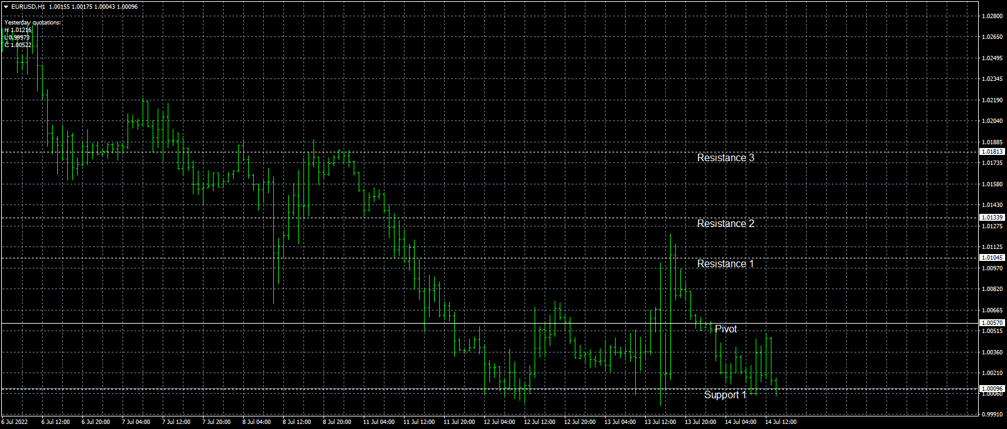
Task: Click 1.02495 on the price scale
Action: [x=992, y=58]
